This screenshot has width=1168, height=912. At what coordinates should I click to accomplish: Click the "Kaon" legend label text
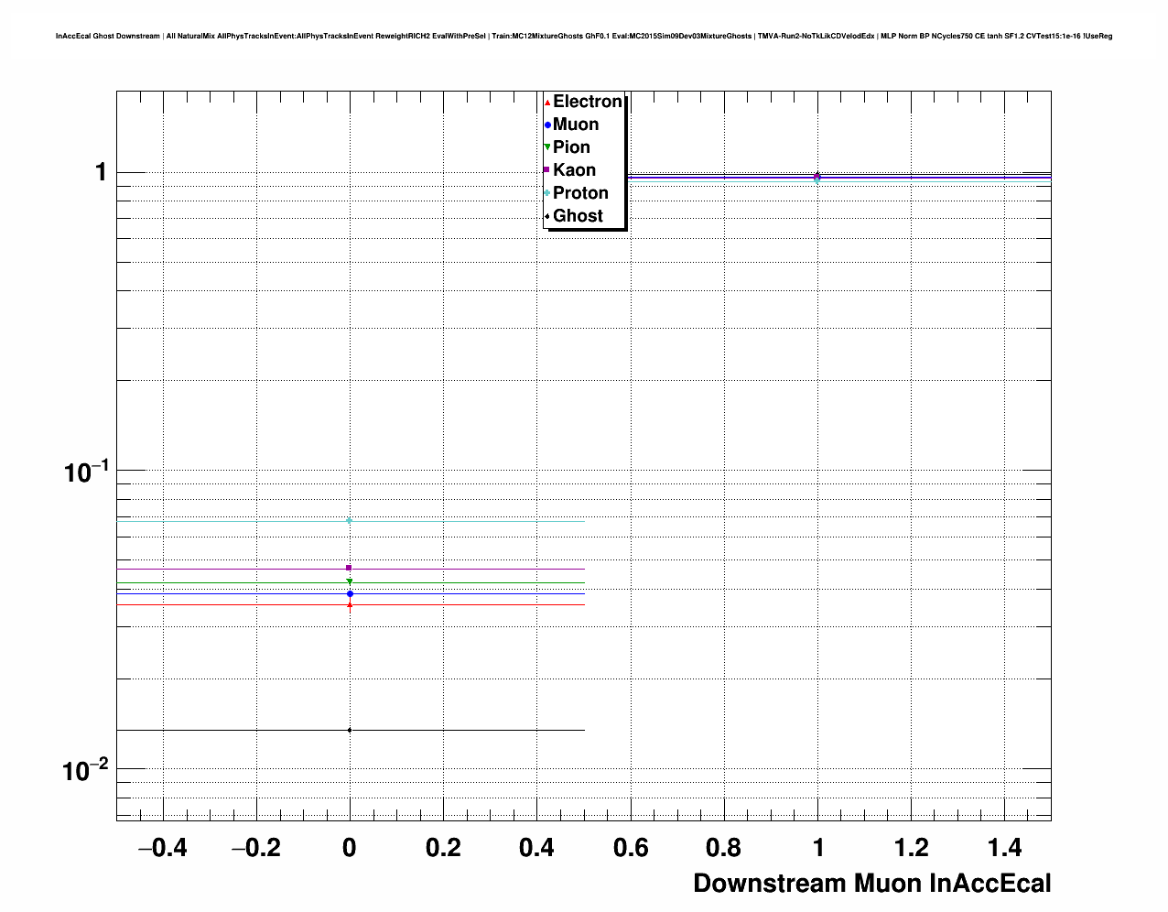pos(574,170)
